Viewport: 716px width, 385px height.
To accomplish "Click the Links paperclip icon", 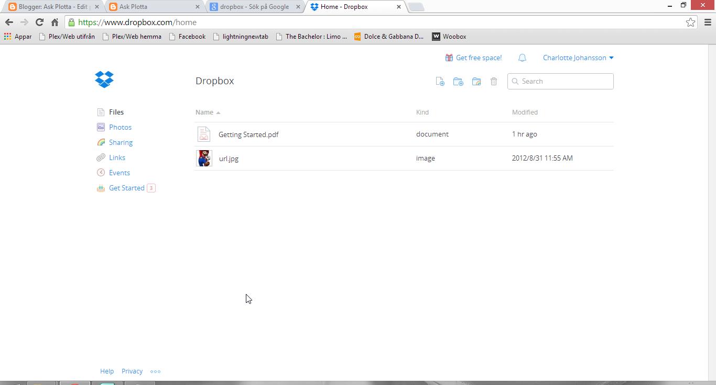I will 101,157.
